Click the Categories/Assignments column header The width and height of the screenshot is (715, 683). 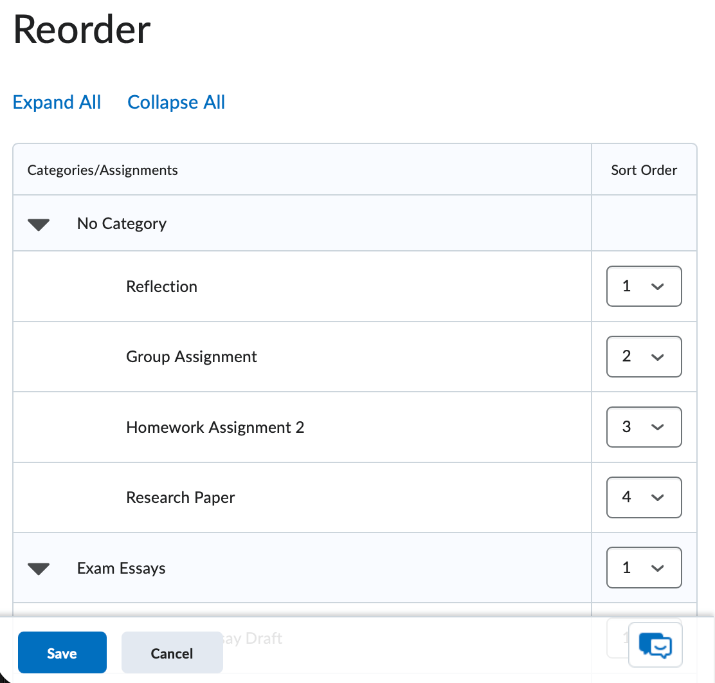tap(102, 170)
